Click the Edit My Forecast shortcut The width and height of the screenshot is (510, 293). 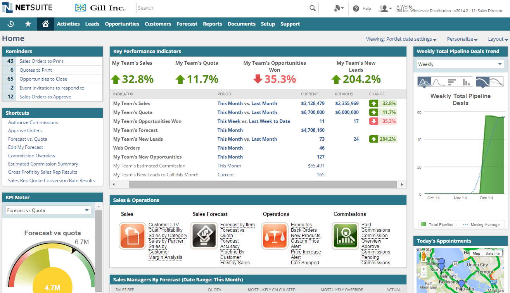[x=25, y=147]
